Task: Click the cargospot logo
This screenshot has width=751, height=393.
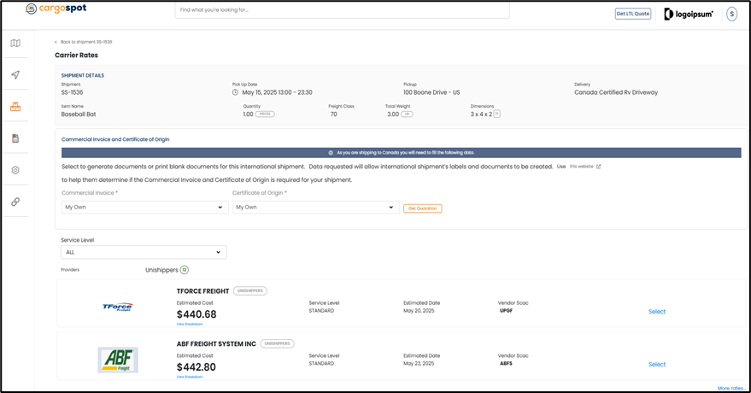Action: tap(56, 9)
